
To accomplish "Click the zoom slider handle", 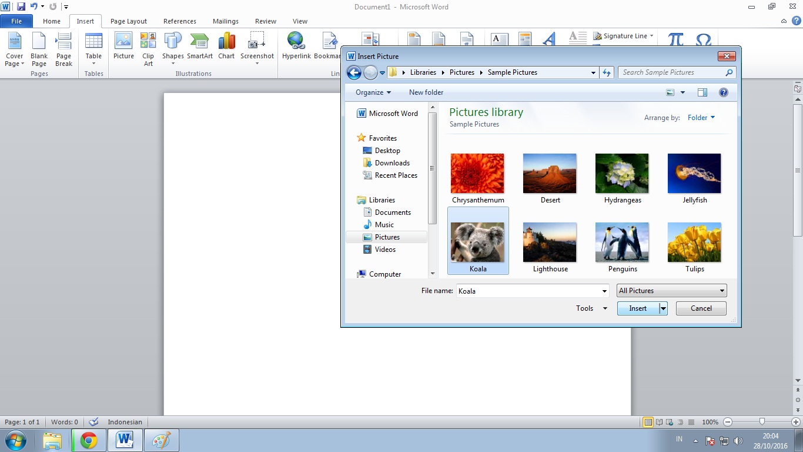I will point(762,422).
